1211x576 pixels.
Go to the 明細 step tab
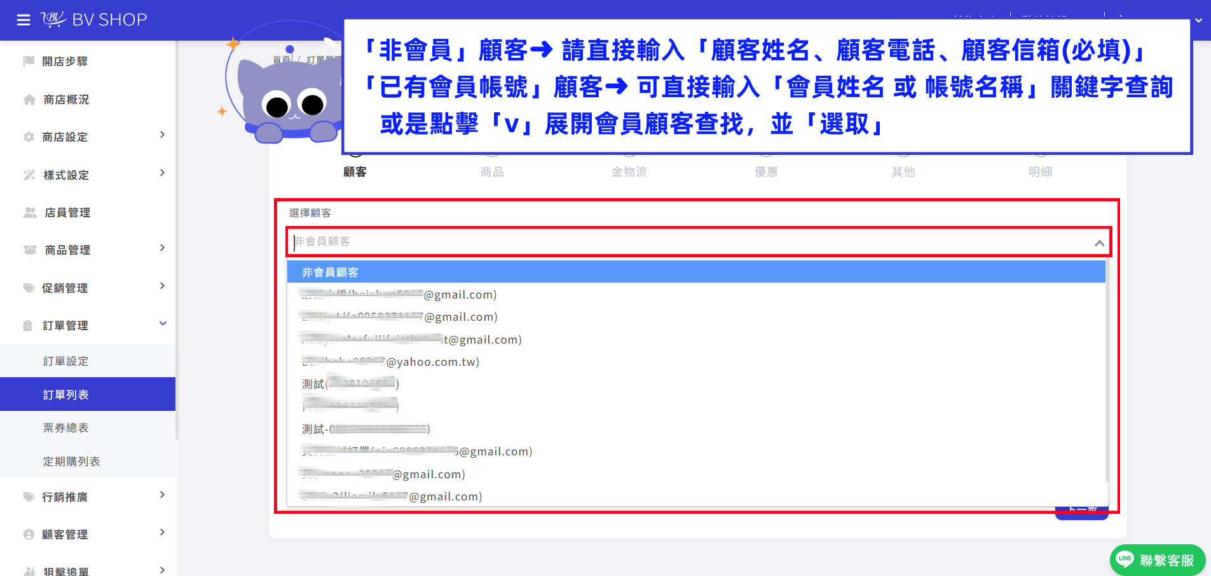pos(1041,171)
